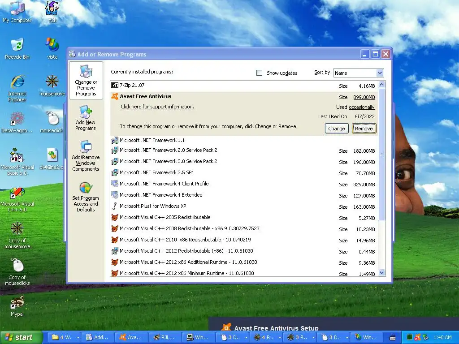Click .NET Framework 4 Client Profile icon

click(x=115, y=184)
